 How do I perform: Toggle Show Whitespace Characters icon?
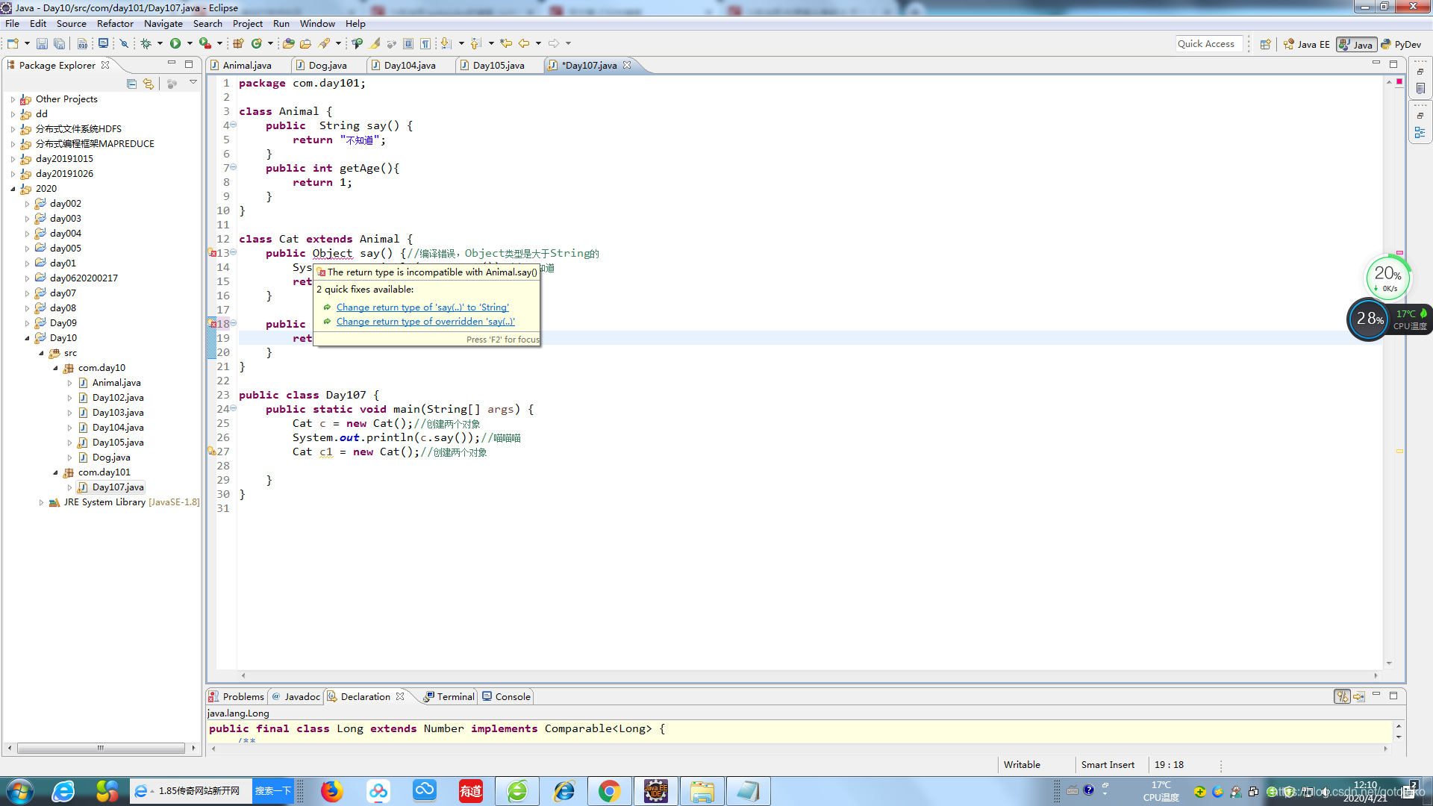tap(425, 43)
